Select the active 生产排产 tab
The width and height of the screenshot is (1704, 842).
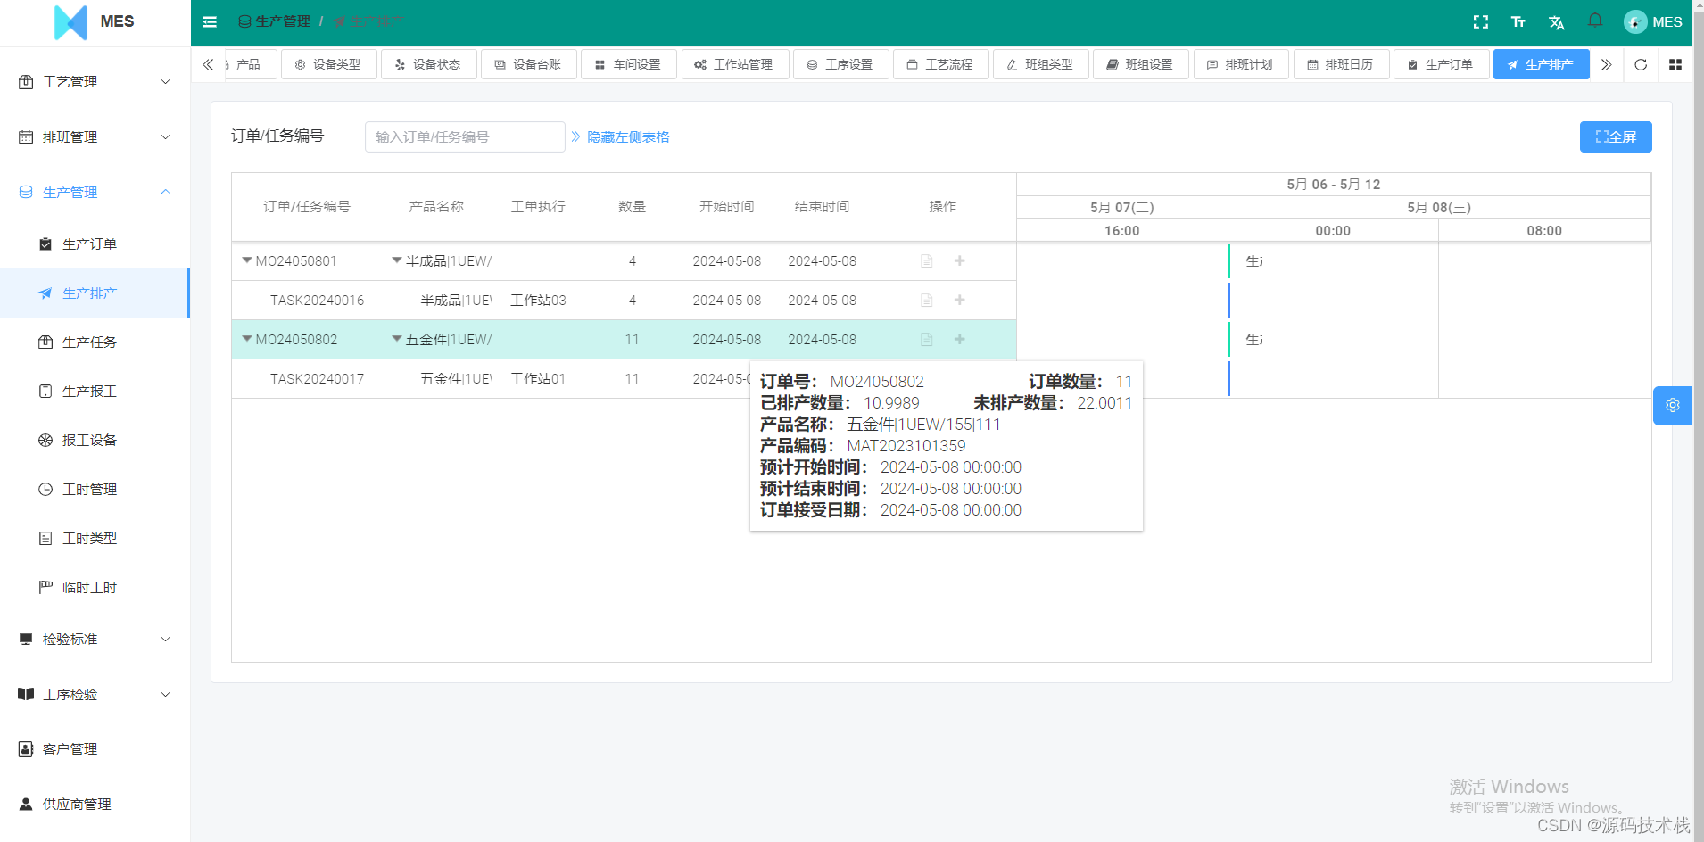(1541, 64)
